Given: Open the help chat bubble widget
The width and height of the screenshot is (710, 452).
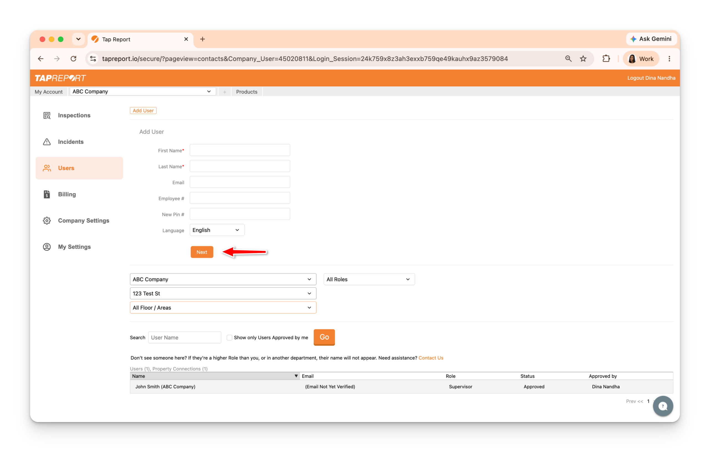Looking at the screenshot, I should [x=663, y=406].
